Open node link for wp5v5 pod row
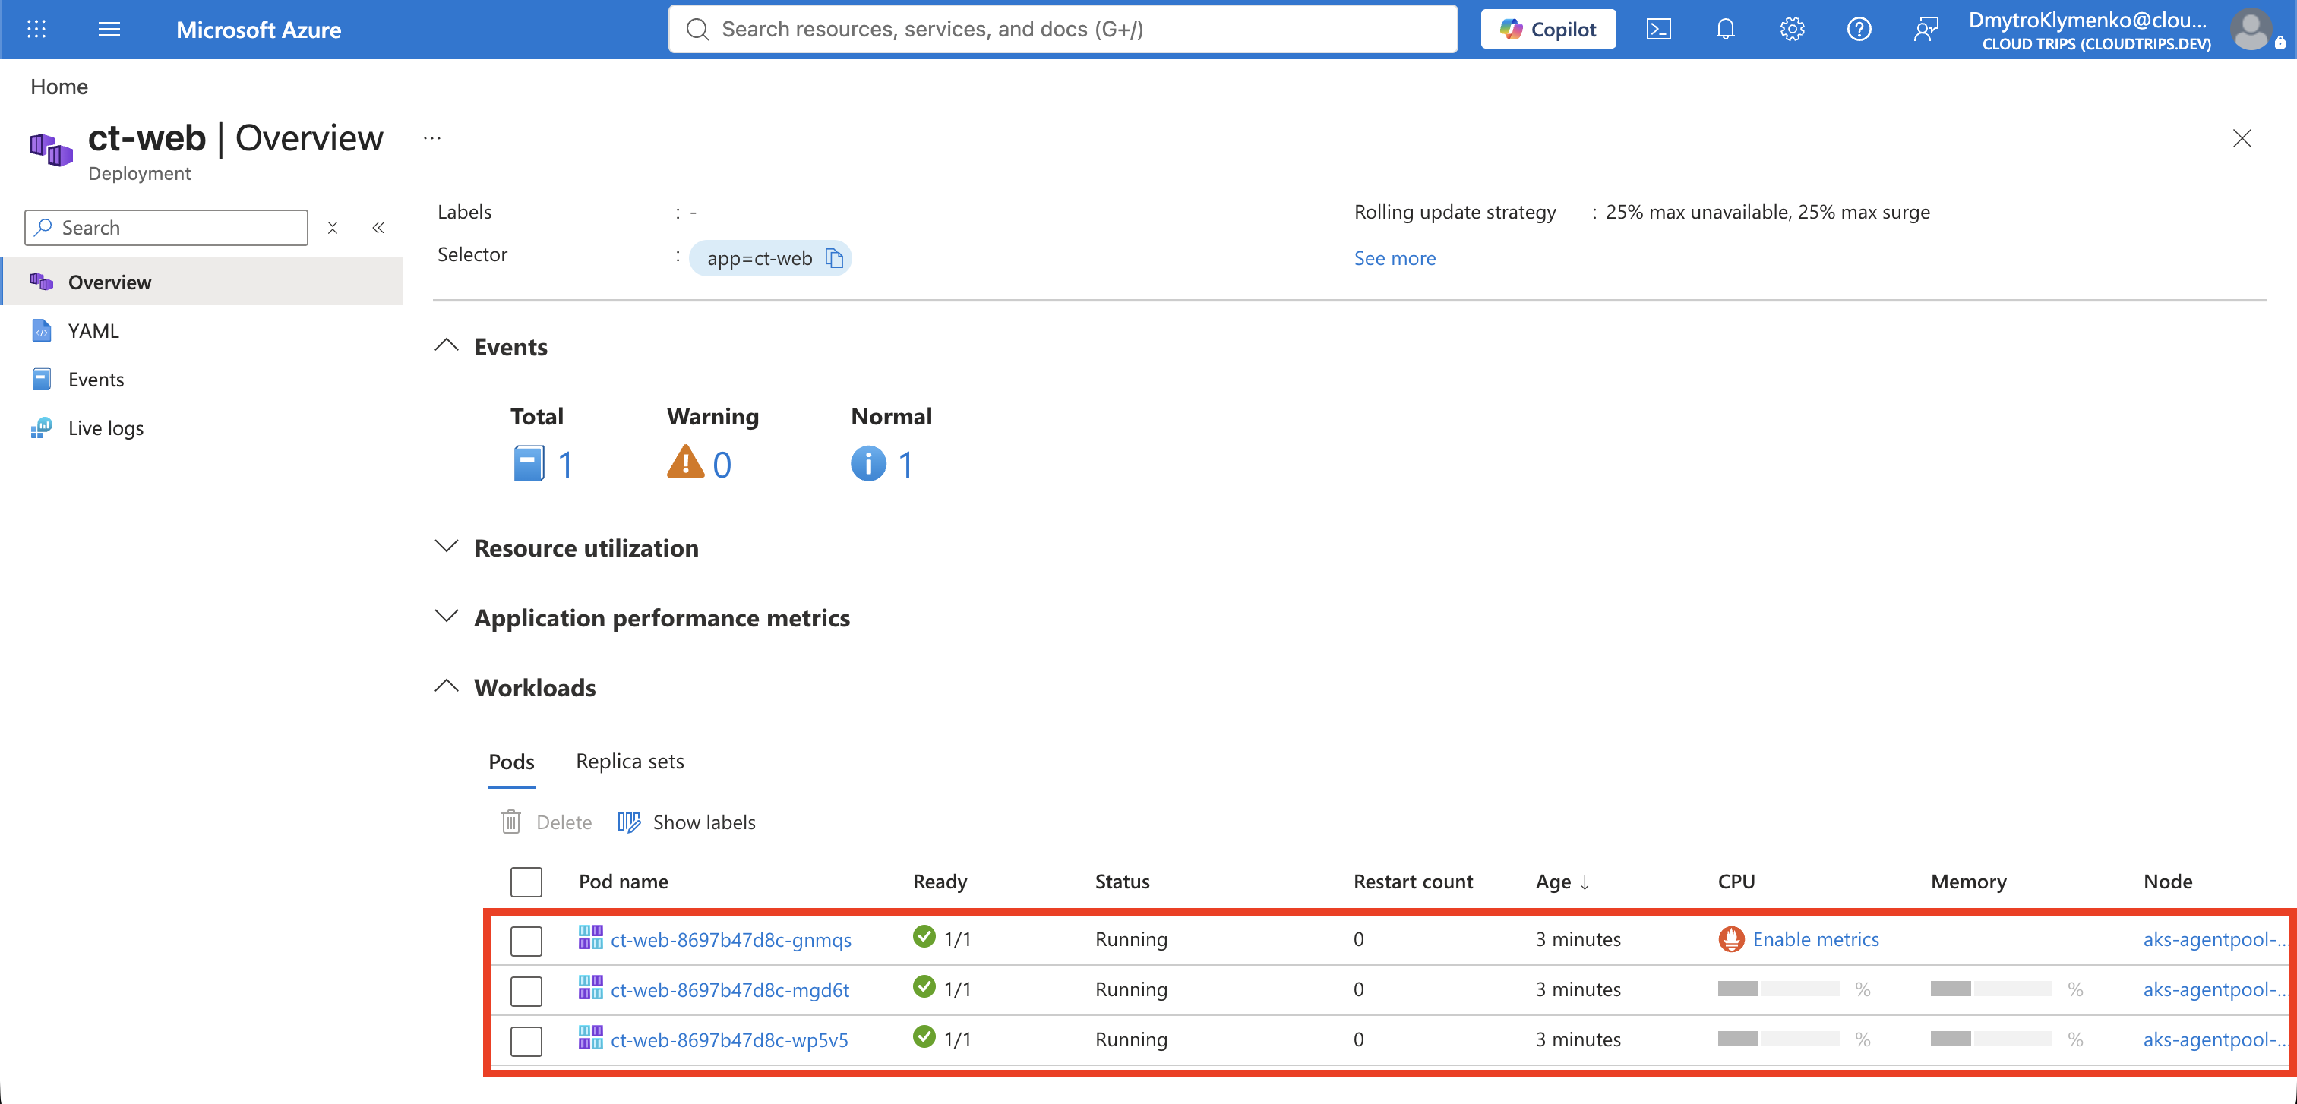The image size is (2297, 1104). pyautogui.click(x=2215, y=1039)
